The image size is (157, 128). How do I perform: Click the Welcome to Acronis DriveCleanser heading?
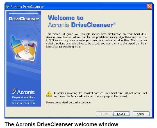click(82, 21)
